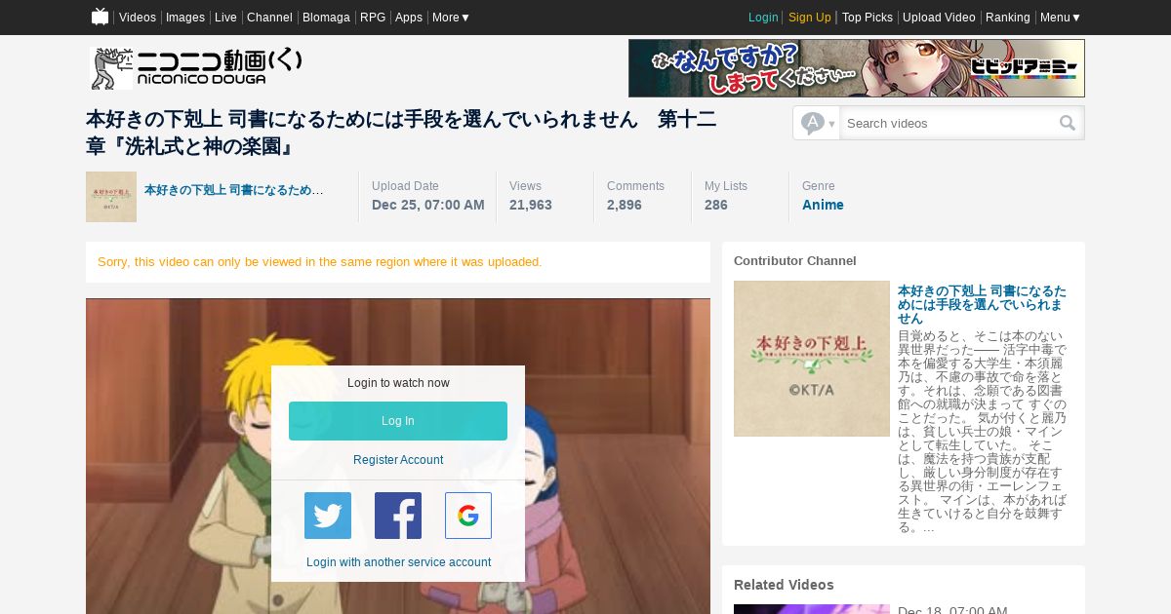Open RPG in top navigation
The height and width of the screenshot is (614, 1171).
[373, 18]
